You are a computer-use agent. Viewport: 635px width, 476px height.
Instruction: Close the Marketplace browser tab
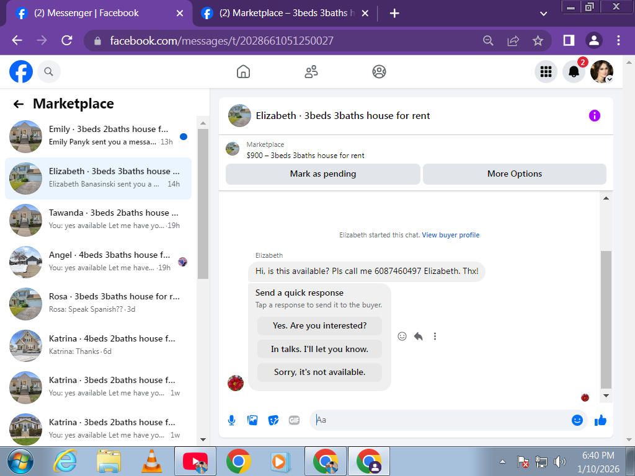(365, 14)
